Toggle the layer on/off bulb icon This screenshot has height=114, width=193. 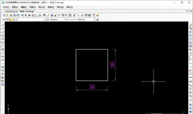pyautogui.click(x=7, y=19)
